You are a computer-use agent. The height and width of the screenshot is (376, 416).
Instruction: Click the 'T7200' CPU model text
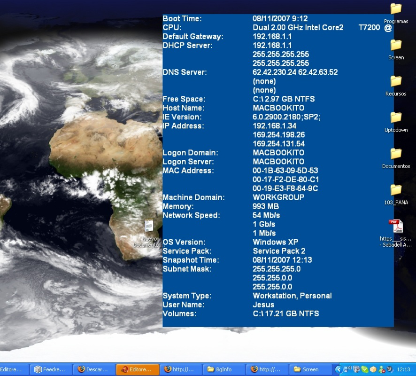370,28
